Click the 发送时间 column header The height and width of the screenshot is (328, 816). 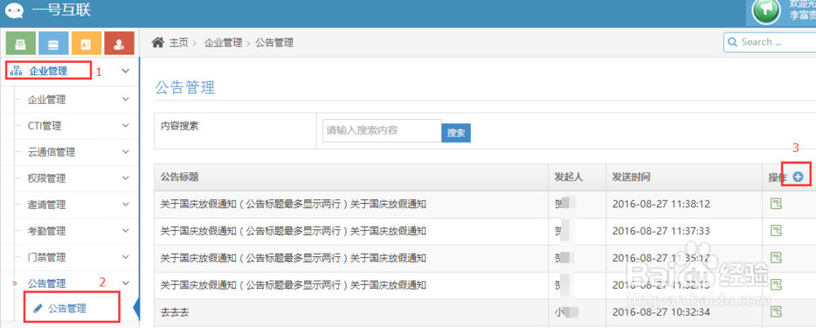632,177
